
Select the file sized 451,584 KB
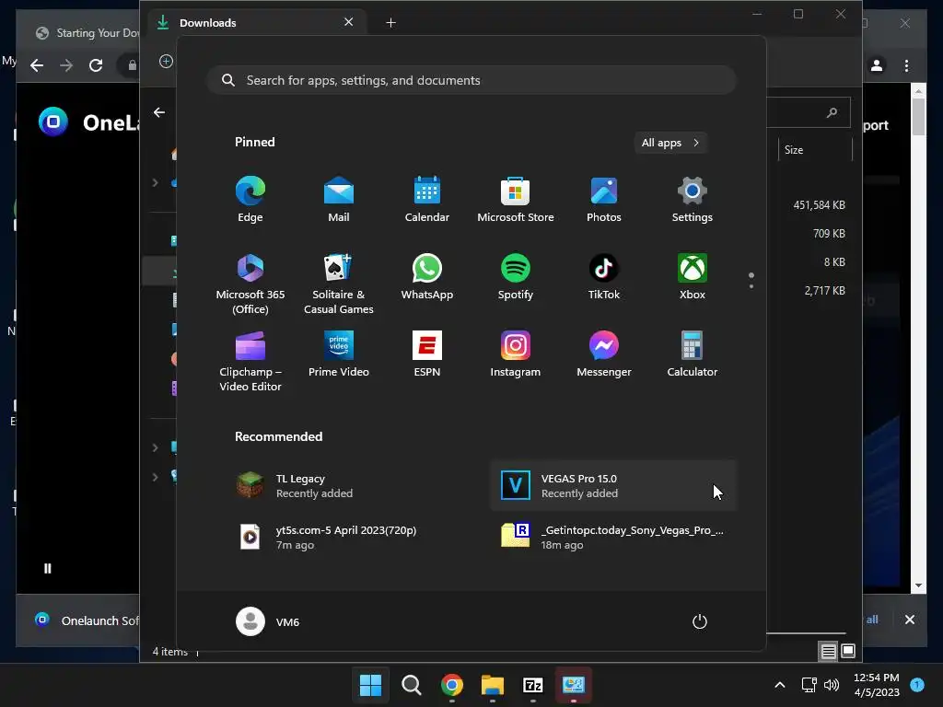(x=819, y=205)
